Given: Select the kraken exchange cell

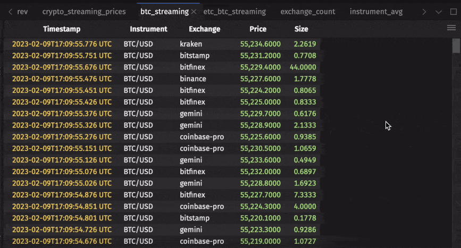Looking at the screenshot, I should [x=191, y=44].
